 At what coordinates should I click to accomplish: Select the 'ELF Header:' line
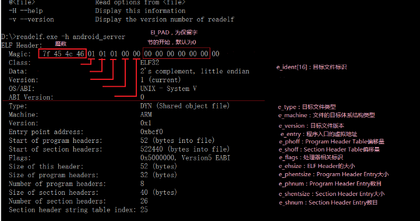pos(22,45)
